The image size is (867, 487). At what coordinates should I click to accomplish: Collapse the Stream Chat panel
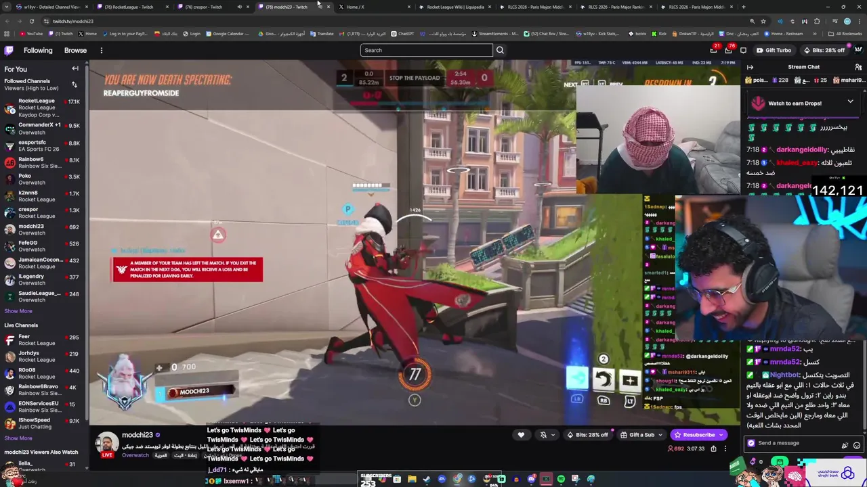pos(750,67)
